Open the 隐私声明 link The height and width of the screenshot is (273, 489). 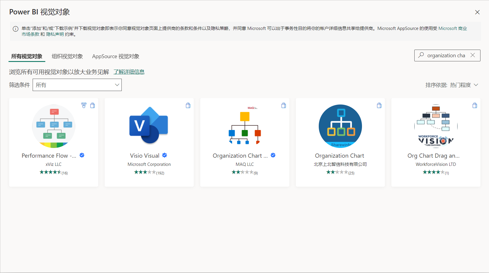[55, 34]
